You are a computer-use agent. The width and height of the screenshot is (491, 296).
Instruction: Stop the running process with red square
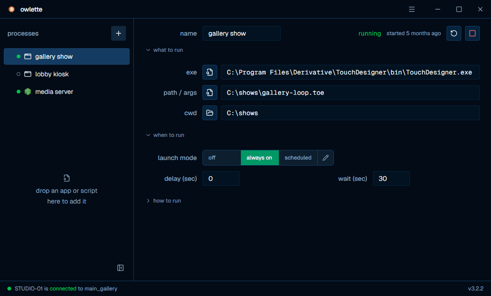click(472, 33)
